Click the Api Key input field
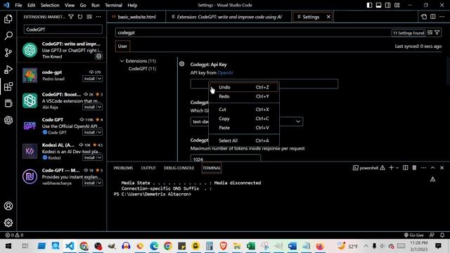 tap(264, 84)
